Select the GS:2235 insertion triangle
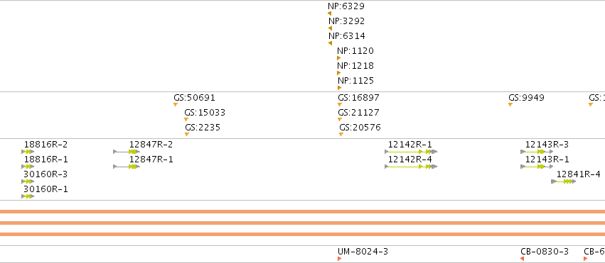 [x=187, y=134]
